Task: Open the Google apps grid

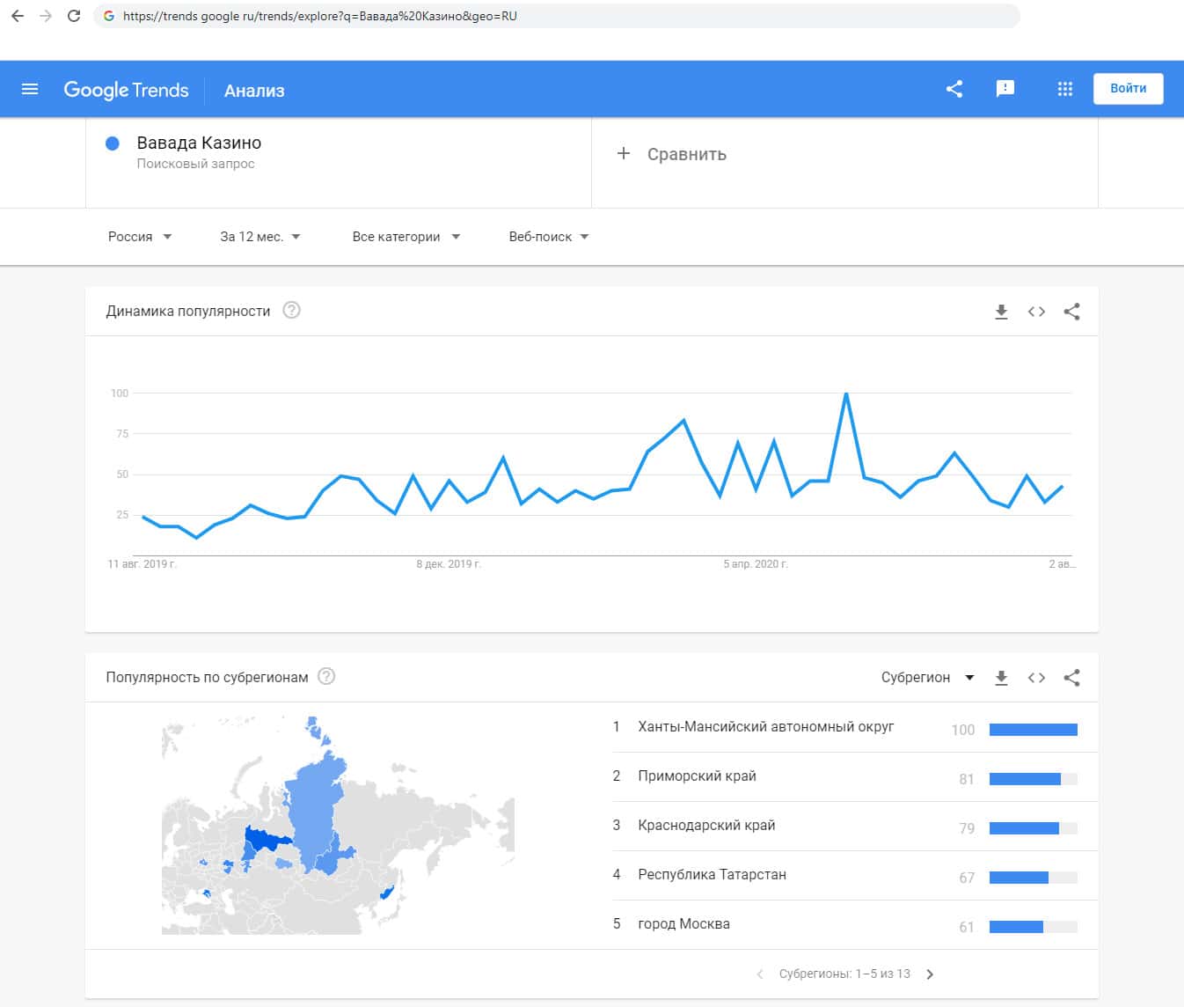Action: click(x=1064, y=89)
